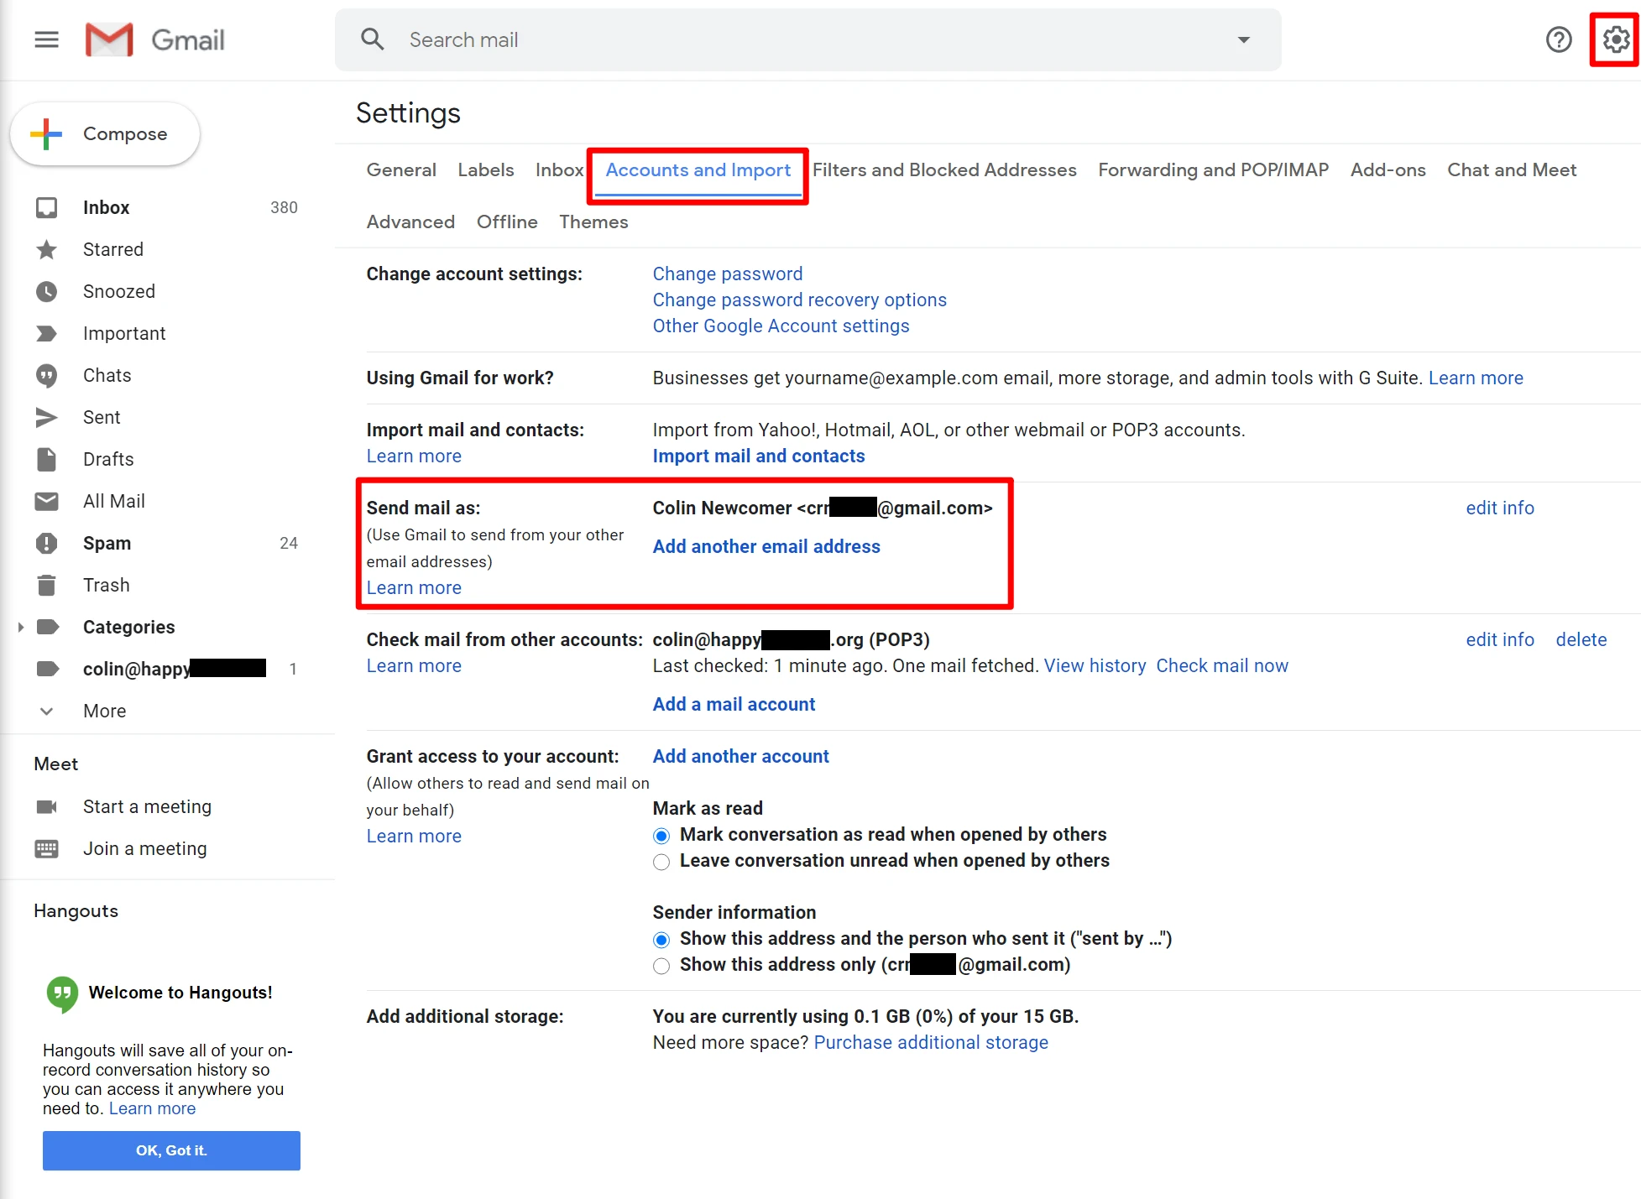The width and height of the screenshot is (1641, 1199).
Task: Click the Important sidebar icon
Action: click(47, 332)
